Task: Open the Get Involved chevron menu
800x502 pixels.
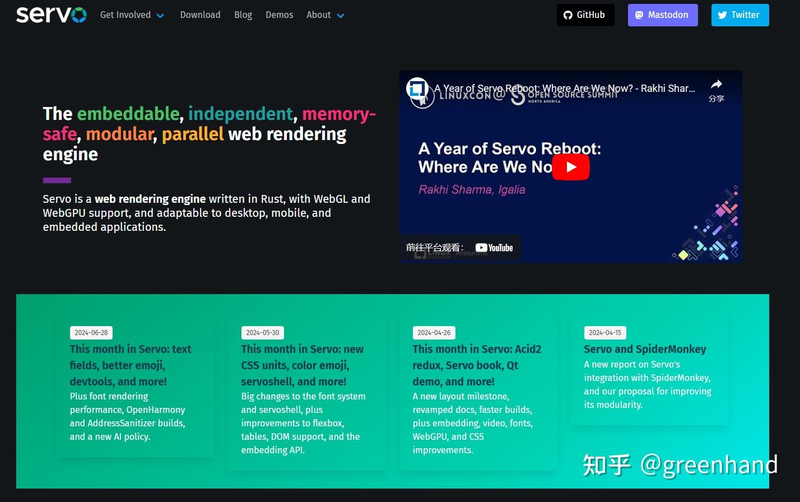Action: click(x=160, y=16)
